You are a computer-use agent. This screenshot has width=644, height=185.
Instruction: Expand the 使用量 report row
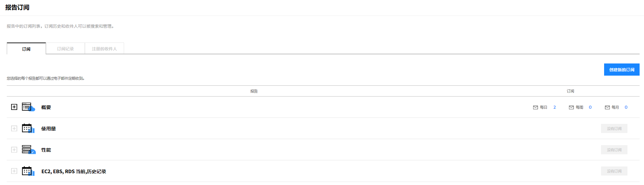point(14,128)
